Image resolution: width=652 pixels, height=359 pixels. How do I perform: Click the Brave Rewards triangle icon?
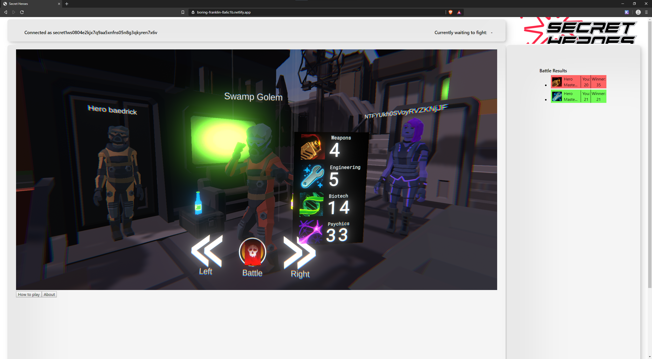coord(459,12)
